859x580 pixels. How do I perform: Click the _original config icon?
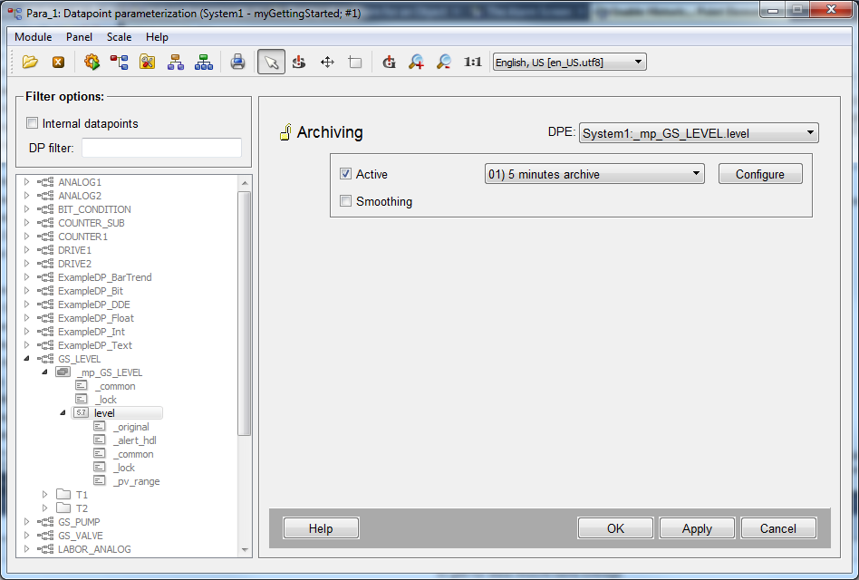click(x=99, y=426)
